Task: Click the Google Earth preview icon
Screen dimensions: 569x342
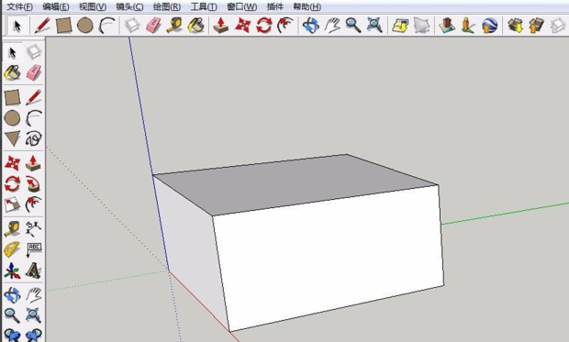Action: pos(489,26)
